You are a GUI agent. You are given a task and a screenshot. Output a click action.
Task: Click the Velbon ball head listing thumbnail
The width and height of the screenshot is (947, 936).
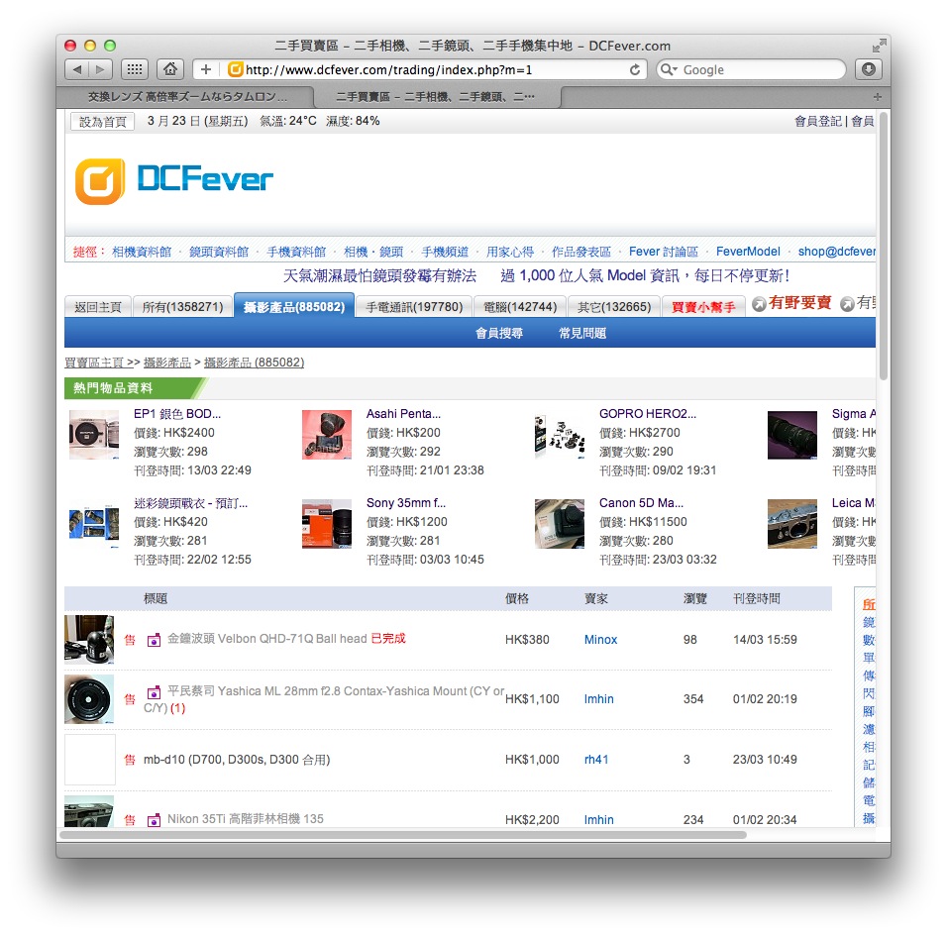(x=89, y=640)
